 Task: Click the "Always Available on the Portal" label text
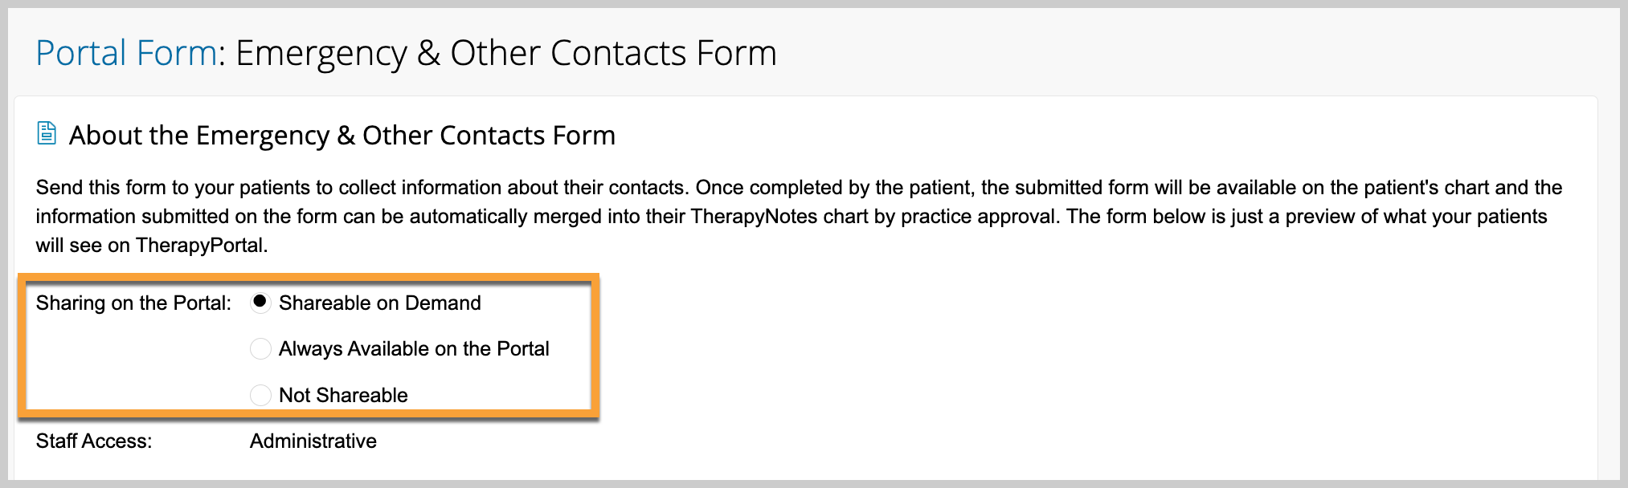click(414, 348)
